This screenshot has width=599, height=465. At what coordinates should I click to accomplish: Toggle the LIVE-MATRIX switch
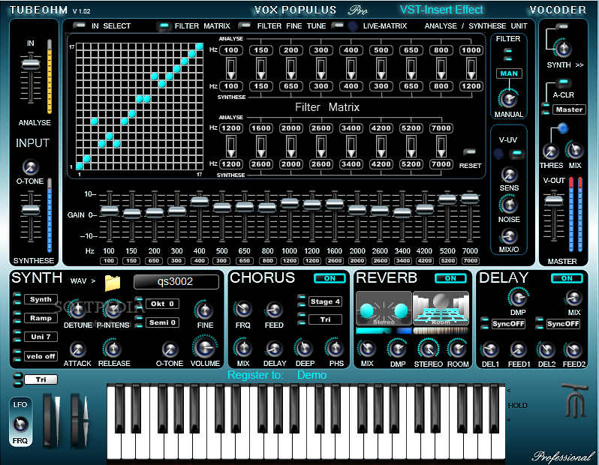click(x=338, y=25)
